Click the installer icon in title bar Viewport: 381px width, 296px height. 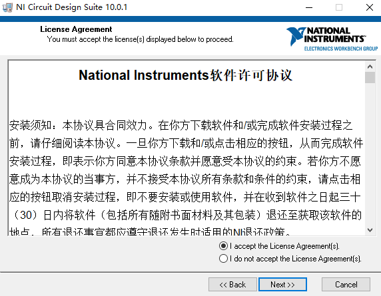7,7
